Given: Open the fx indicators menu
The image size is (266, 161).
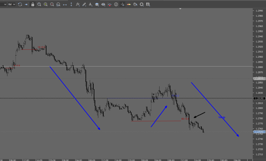Looking at the screenshot, I should 78,4.
